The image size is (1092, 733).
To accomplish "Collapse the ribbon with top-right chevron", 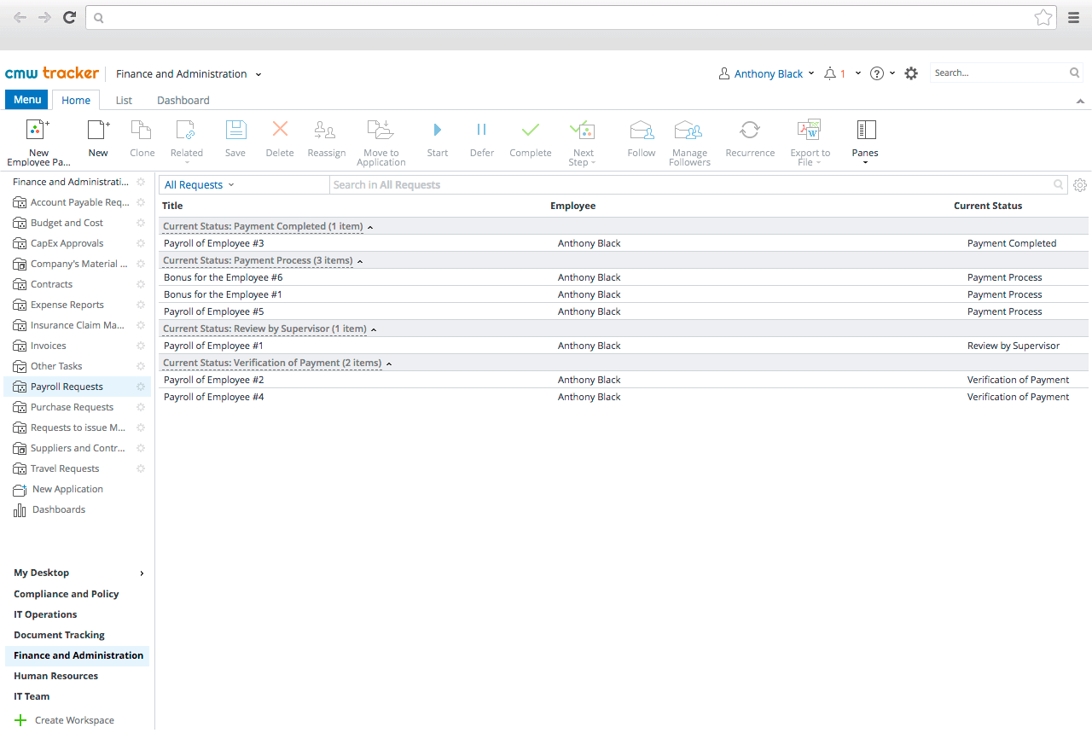I will [1081, 101].
